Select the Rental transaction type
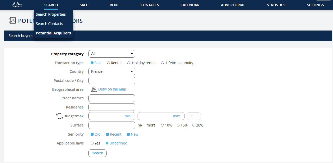The height and width of the screenshot is (163, 333). point(109,63)
